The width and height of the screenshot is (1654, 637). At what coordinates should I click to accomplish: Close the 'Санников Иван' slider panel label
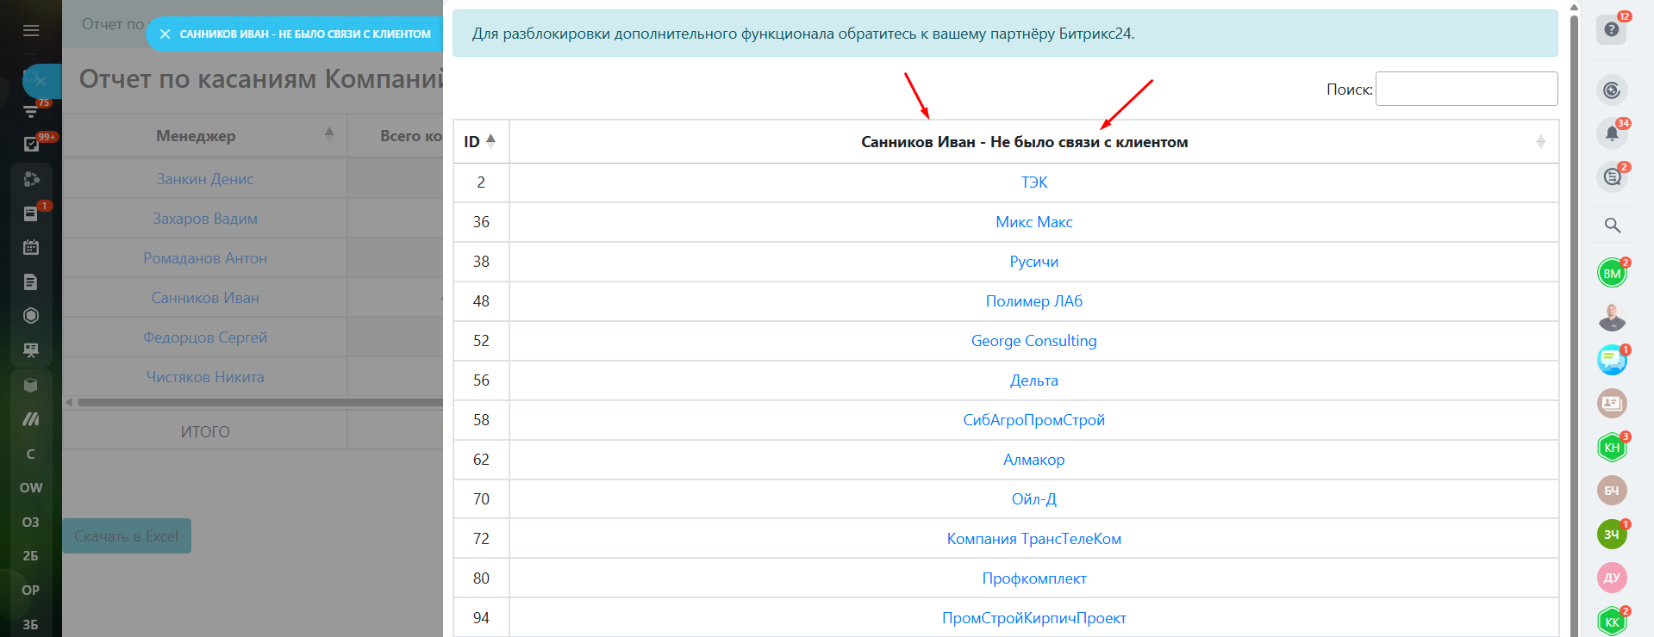165,34
